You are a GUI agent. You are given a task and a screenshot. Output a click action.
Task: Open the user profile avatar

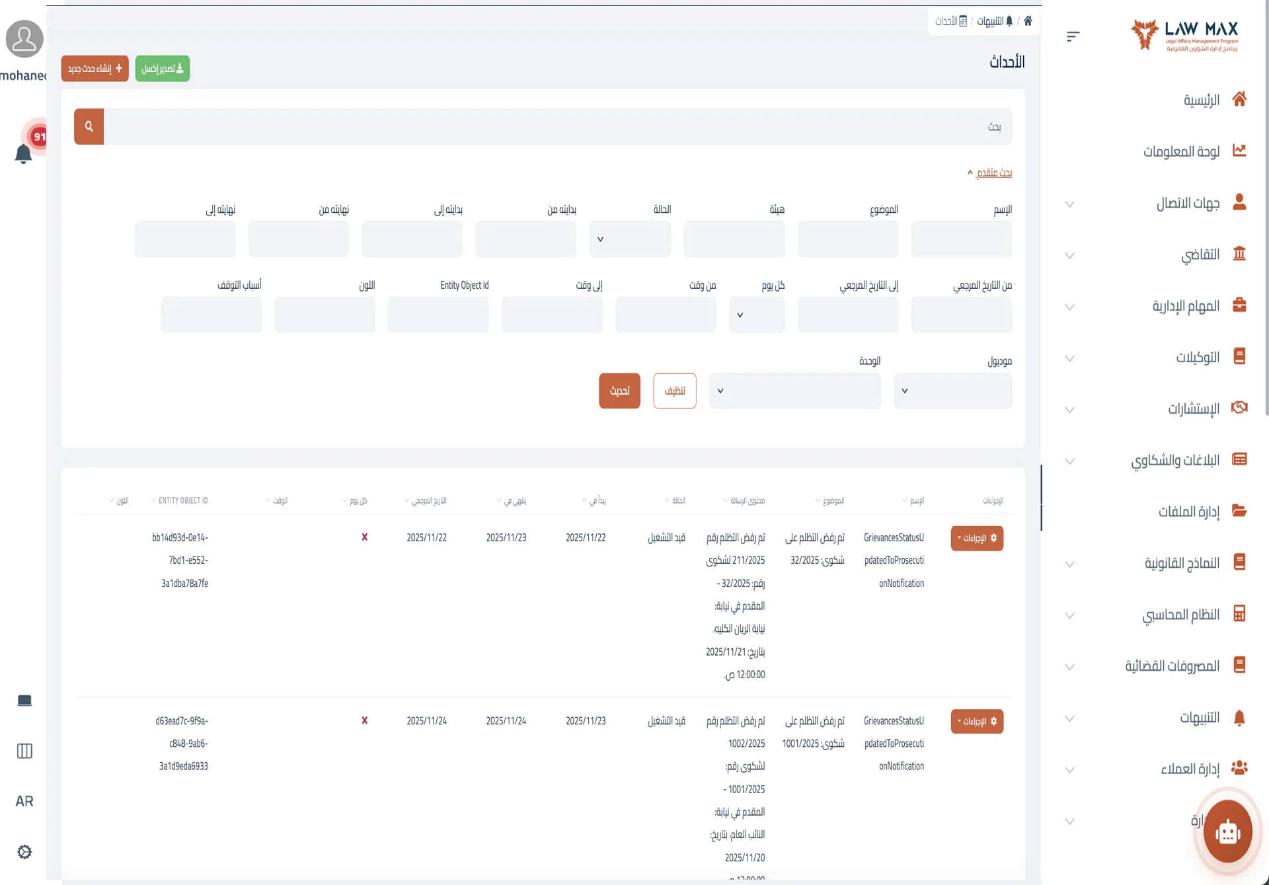tap(24, 38)
